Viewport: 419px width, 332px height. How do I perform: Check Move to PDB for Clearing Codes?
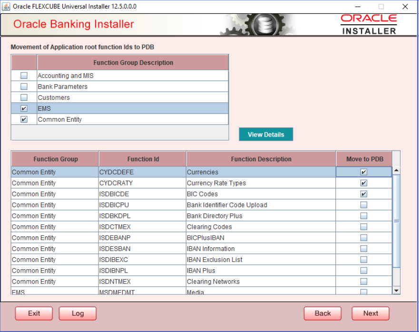(x=364, y=227)
